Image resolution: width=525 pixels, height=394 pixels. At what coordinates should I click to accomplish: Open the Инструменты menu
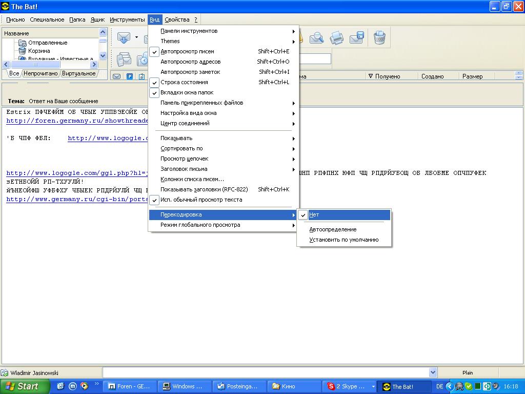pyautogui.click(x=127, y=19)
